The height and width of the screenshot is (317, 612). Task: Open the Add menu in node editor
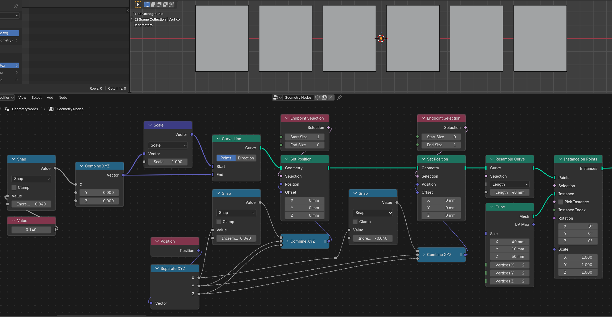(50, 98)
